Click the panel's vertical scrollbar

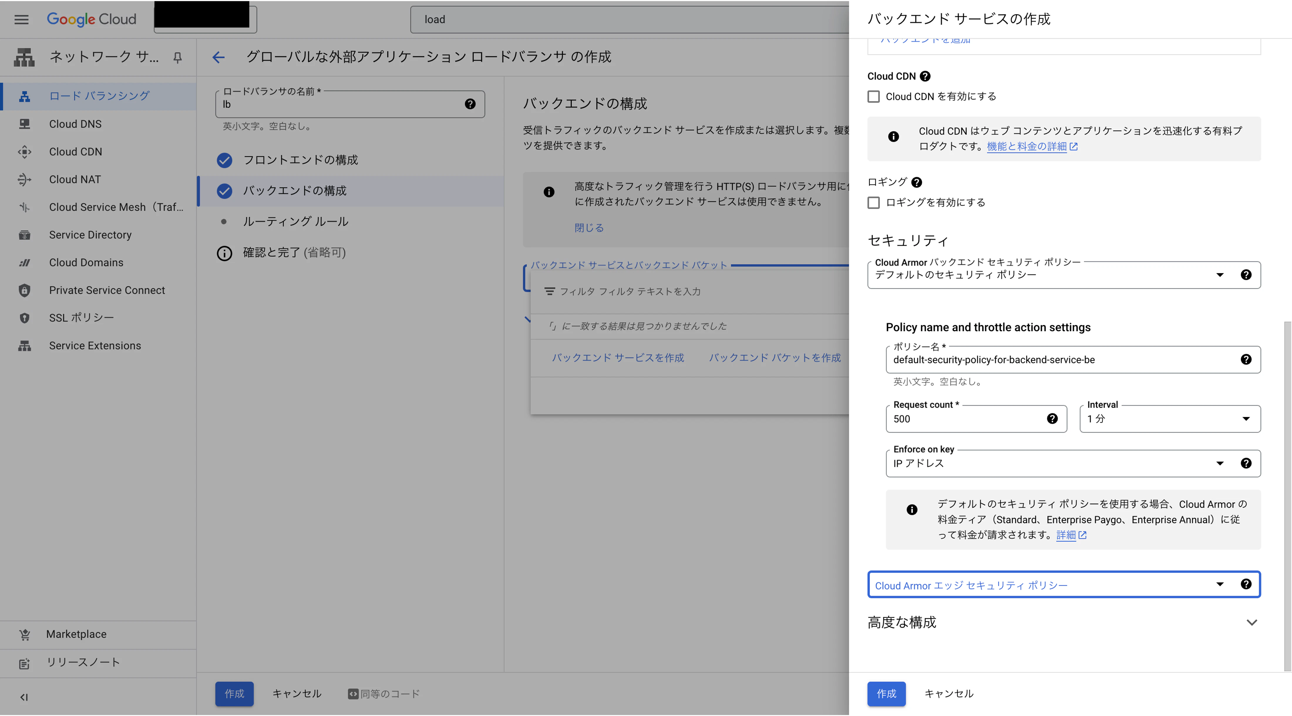click(1288, 497)
